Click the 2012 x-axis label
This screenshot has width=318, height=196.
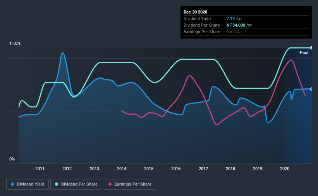click(67, 169)
